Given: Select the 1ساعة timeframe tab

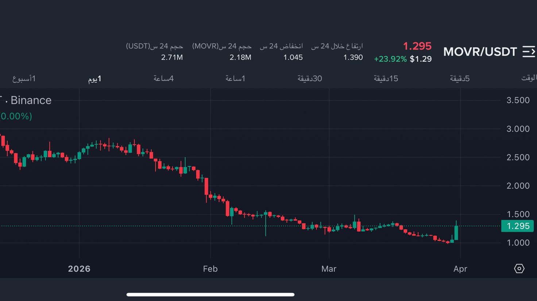Looking at the screenshot, I should (x=235, y=78).
